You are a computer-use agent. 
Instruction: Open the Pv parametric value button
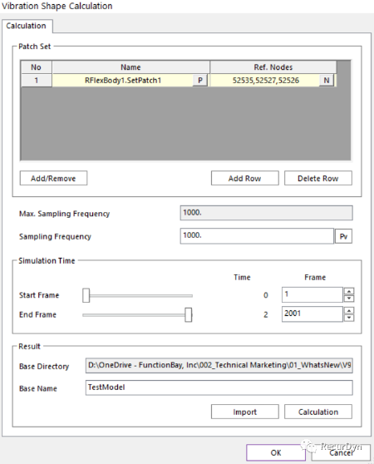click(343, 236)
